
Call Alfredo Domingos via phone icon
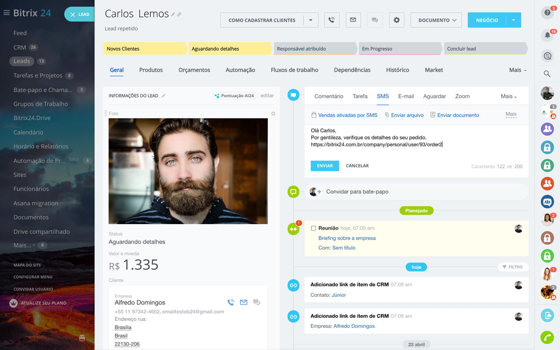(x=231, y=302)
